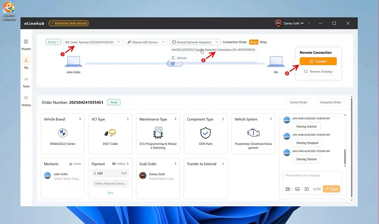The image size is (379, 224).
Task: Click the Send message button
Action: point(331,189)
